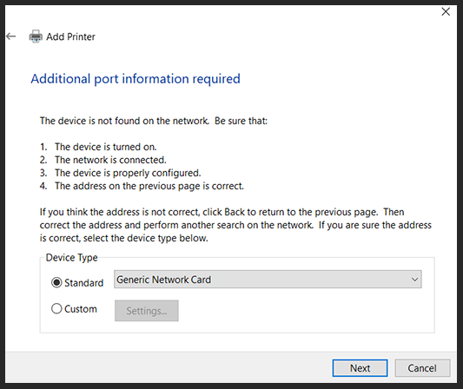Open the Generic Network Card dropdown
Viewport: 463px width, 389px height.
(268, 280)
